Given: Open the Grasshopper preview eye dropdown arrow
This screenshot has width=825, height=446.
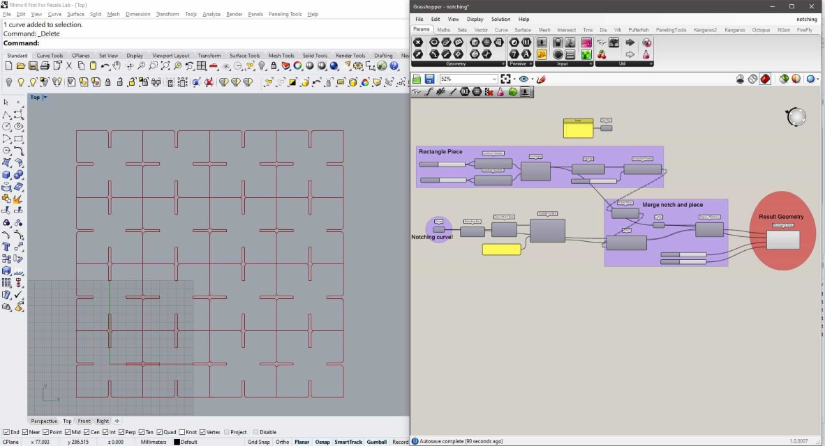Looking at the screenshot, I should [532, 79].
